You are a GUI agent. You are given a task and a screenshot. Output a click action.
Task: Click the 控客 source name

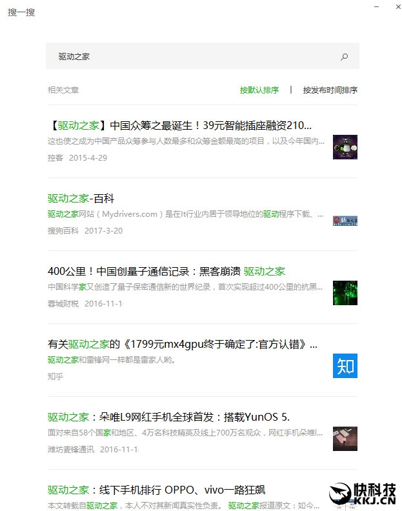point(55,157)
